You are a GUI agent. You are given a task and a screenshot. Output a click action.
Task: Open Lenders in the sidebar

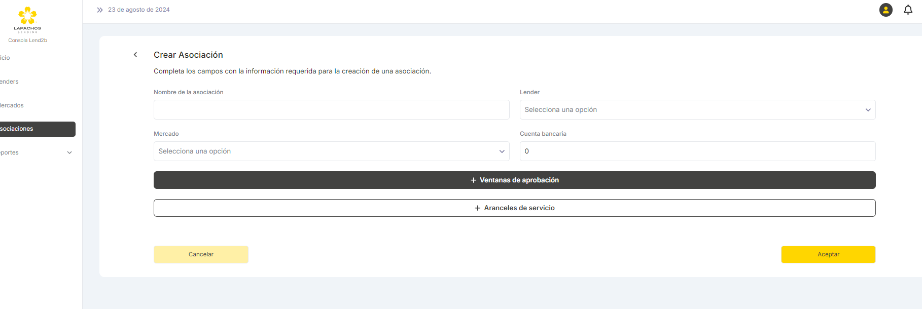[x=10, y=82]
